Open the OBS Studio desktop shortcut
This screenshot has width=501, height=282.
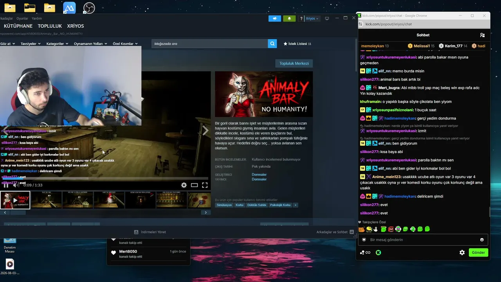coord(89,8)
